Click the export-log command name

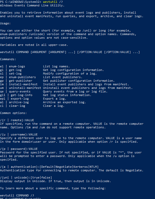pyautogui.click(x=20, y=99)
